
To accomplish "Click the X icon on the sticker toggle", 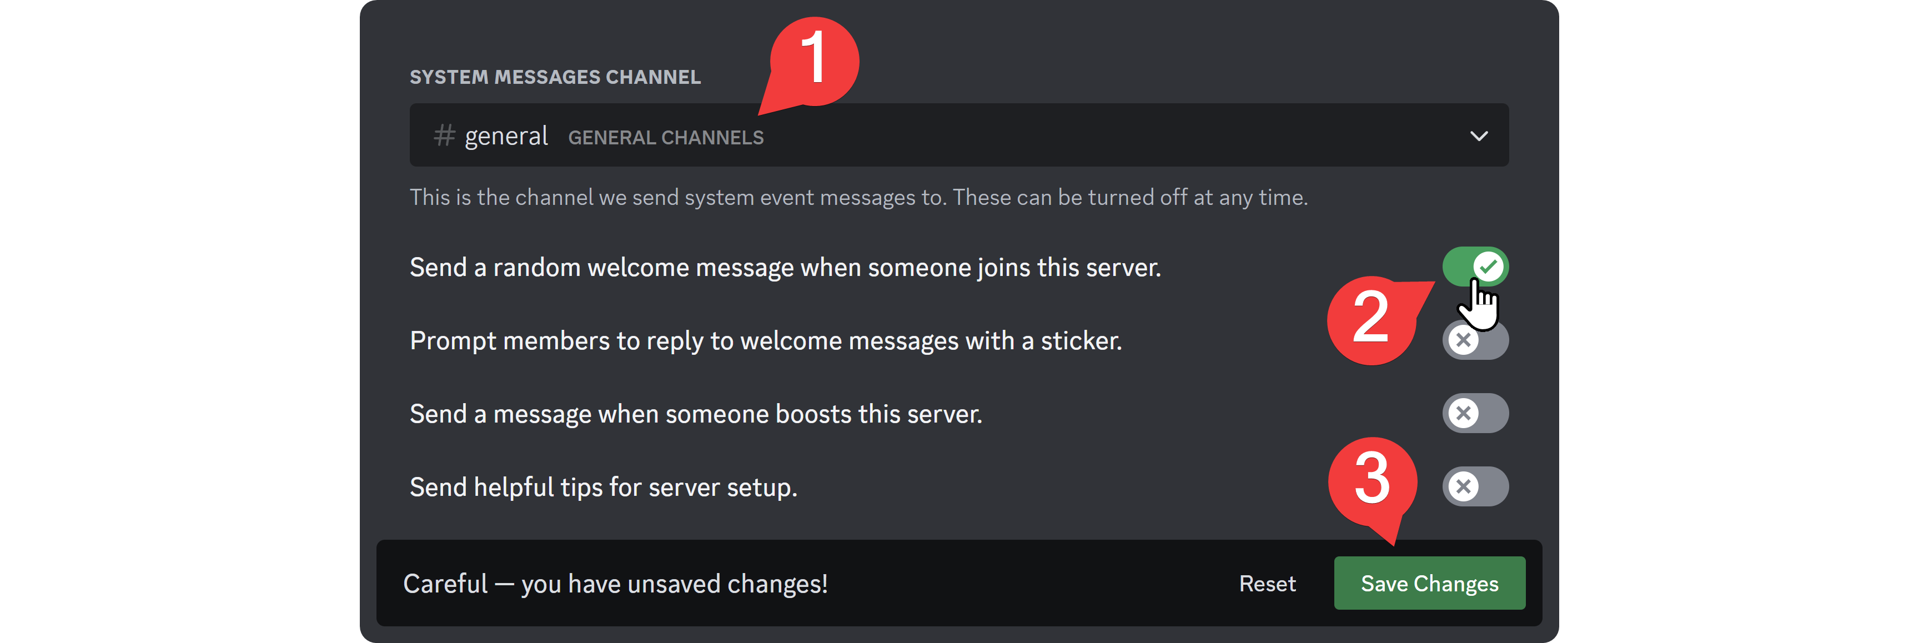I will coord(1463,340).
